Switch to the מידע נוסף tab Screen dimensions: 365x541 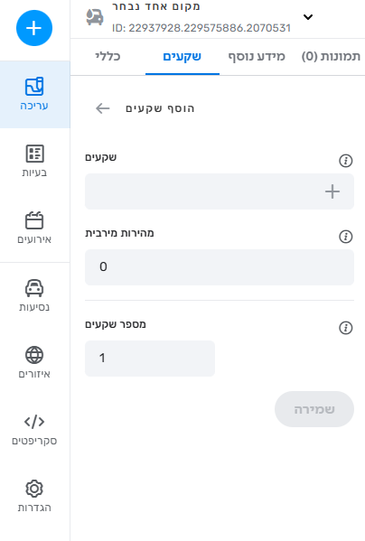[257, 56]
